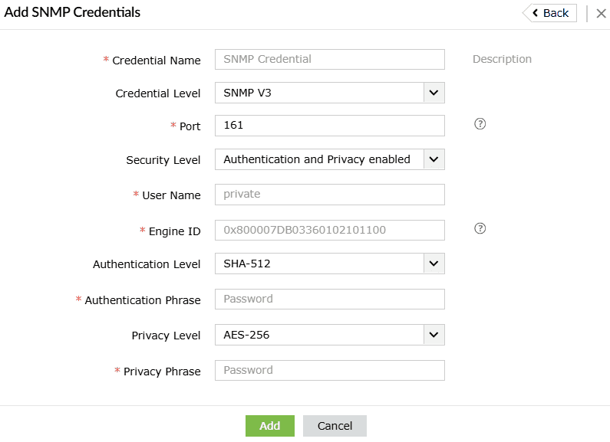Open the Credential Level dropdown
The height and width of the screenshot is (442, 610).
click(x=329, y=93)
